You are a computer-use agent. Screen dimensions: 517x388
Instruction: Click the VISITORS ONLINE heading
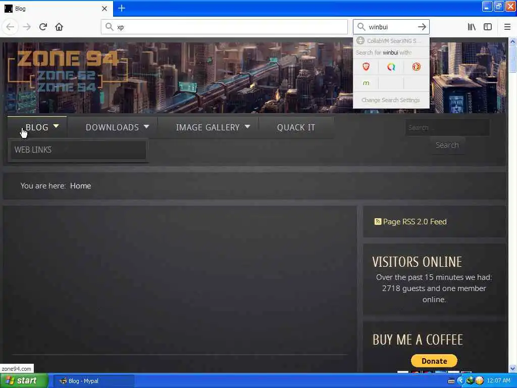pos(418,262)
